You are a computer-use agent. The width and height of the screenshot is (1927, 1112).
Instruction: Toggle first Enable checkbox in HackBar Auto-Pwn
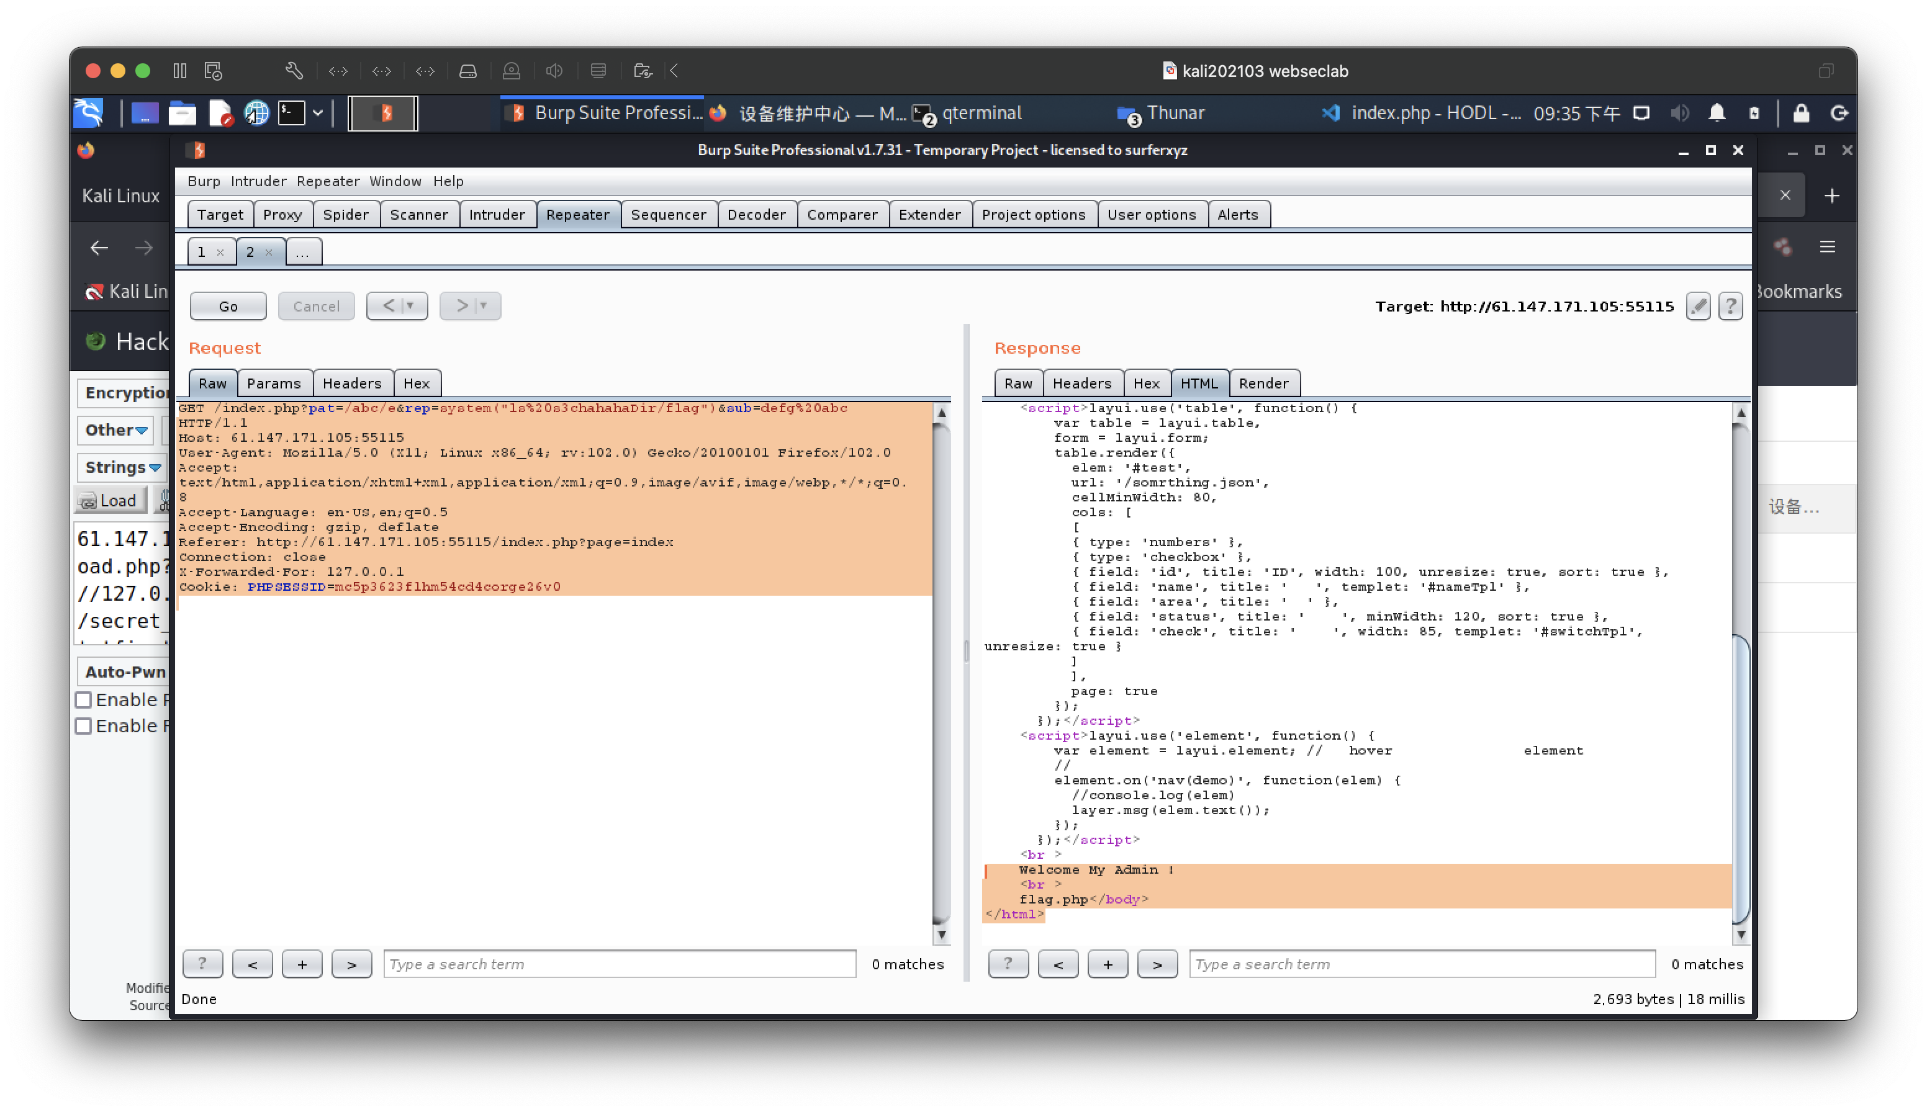(x=84, y=699)
